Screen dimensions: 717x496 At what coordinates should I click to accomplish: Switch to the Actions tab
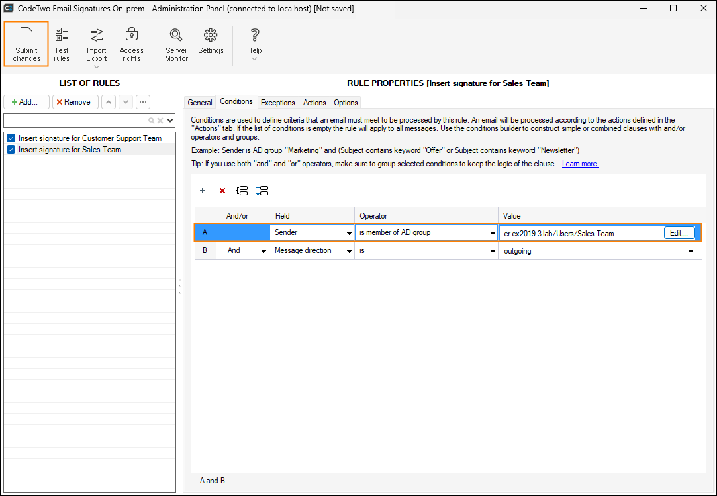pyautogui.click(x=314, y=103)
